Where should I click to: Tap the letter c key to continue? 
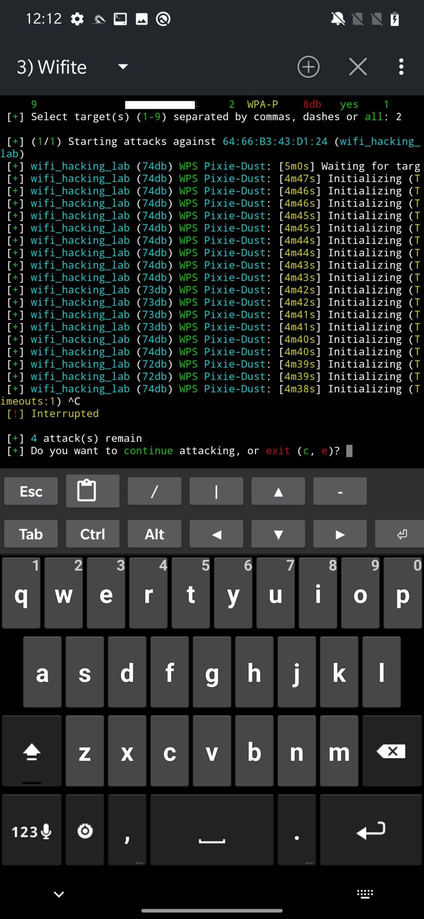click(x=169, y=751)
